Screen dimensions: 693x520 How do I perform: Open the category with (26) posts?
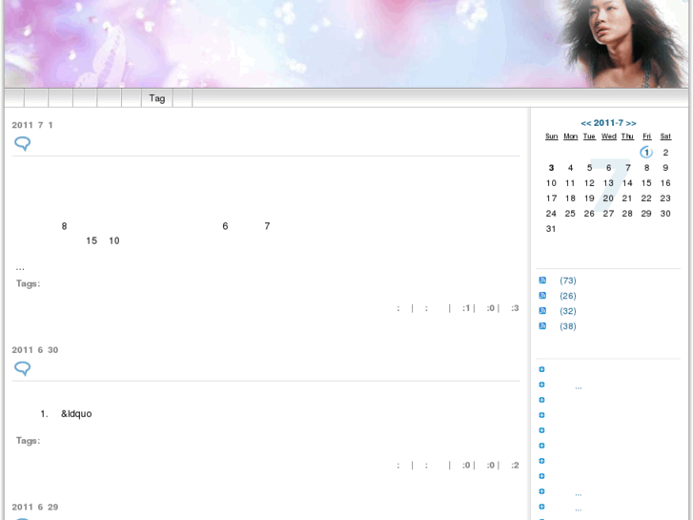coord(568,296)
